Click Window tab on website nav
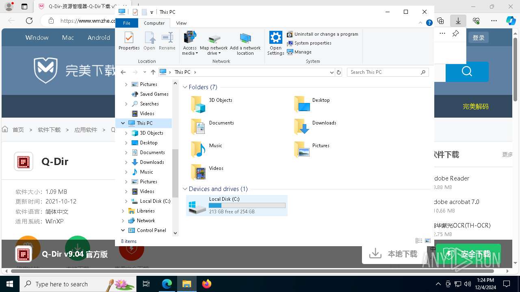 [x=37, y=38]
